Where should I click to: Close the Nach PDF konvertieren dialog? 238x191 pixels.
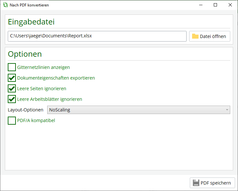pyautogui.click(x=230, y=5)
